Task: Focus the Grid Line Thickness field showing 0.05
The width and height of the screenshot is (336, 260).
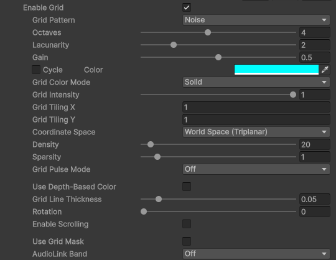Action: click(315, 199)
